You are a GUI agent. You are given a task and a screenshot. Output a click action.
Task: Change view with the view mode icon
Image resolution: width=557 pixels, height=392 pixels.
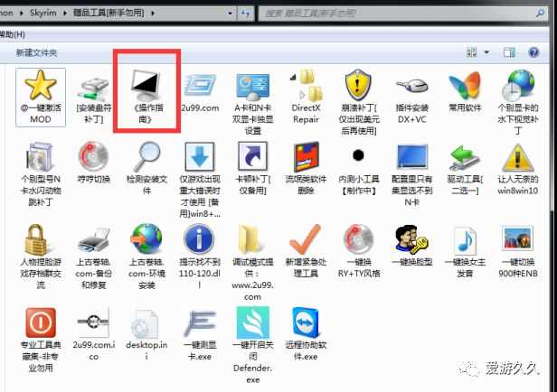tap(472, 53)
